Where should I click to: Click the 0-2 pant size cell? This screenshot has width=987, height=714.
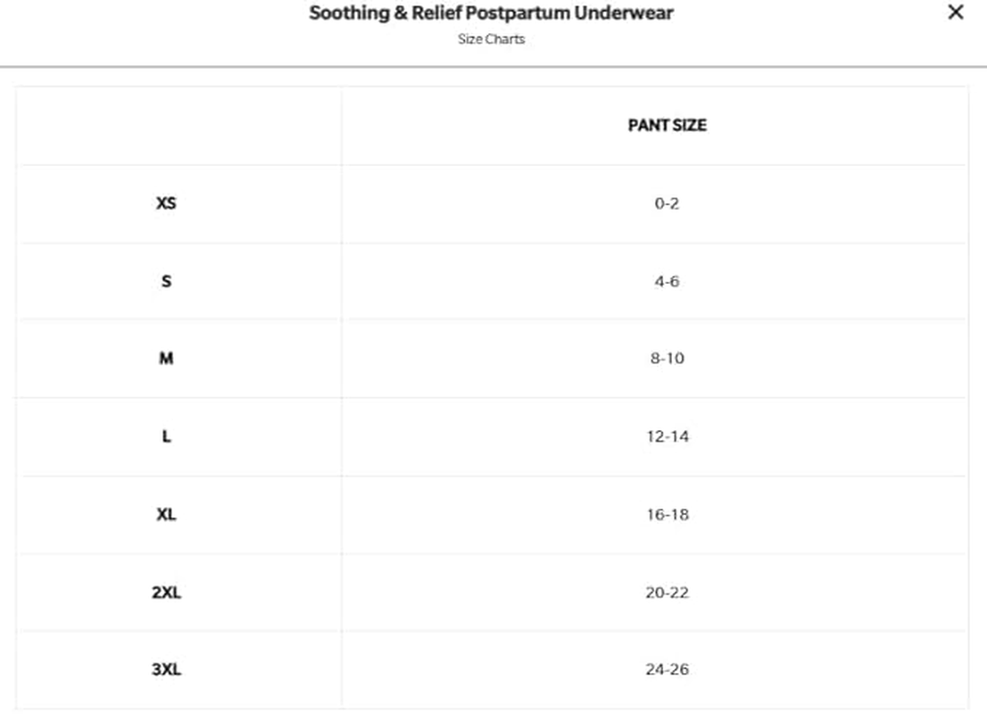667,203
